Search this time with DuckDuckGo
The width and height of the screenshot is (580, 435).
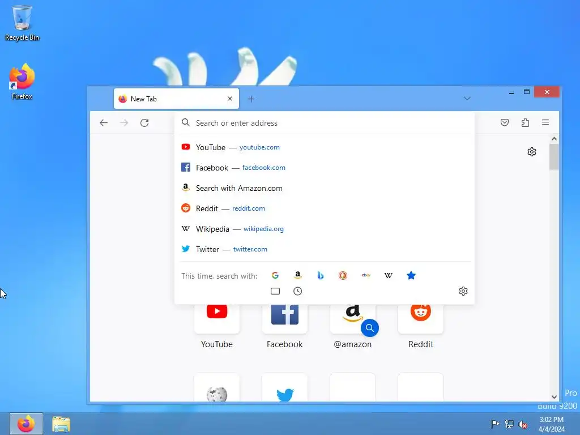tap(343, 276)
